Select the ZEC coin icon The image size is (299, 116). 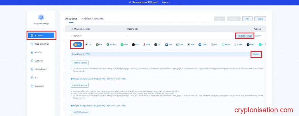(x=156, y=45)
